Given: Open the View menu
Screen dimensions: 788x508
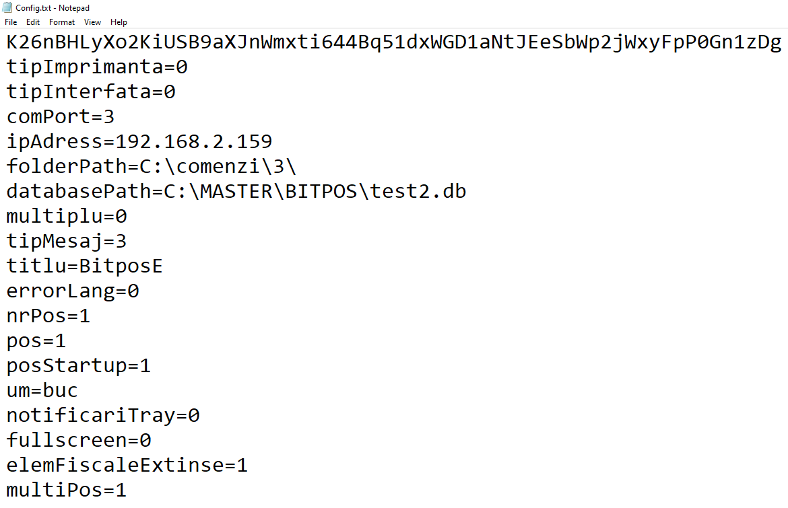Looking at the screenshot, I should [x=92, y=22].
